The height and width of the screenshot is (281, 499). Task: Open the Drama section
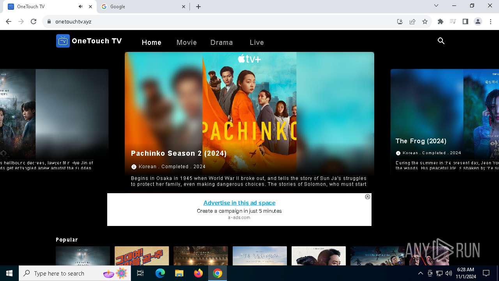(221, 42)
